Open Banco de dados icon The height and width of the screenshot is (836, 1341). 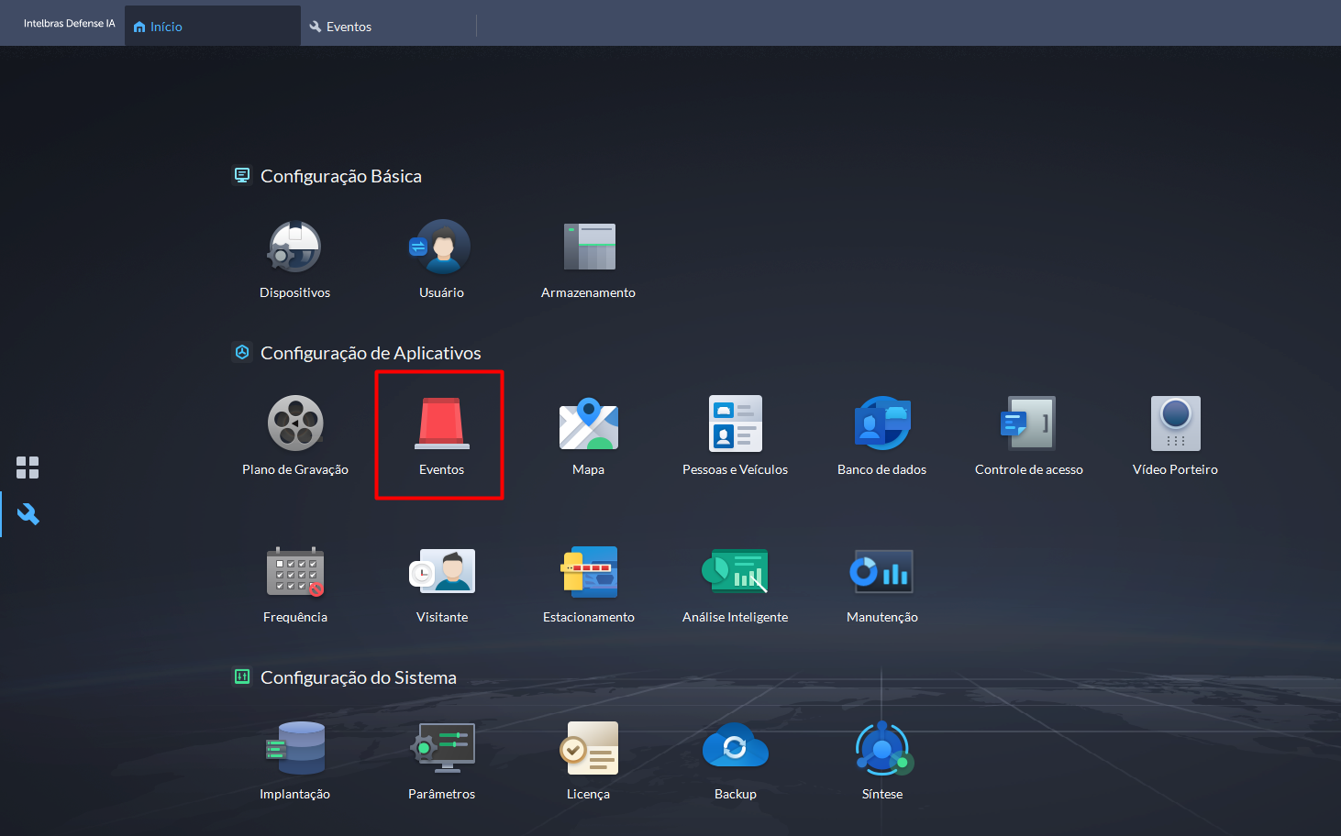tap(881, 423)
